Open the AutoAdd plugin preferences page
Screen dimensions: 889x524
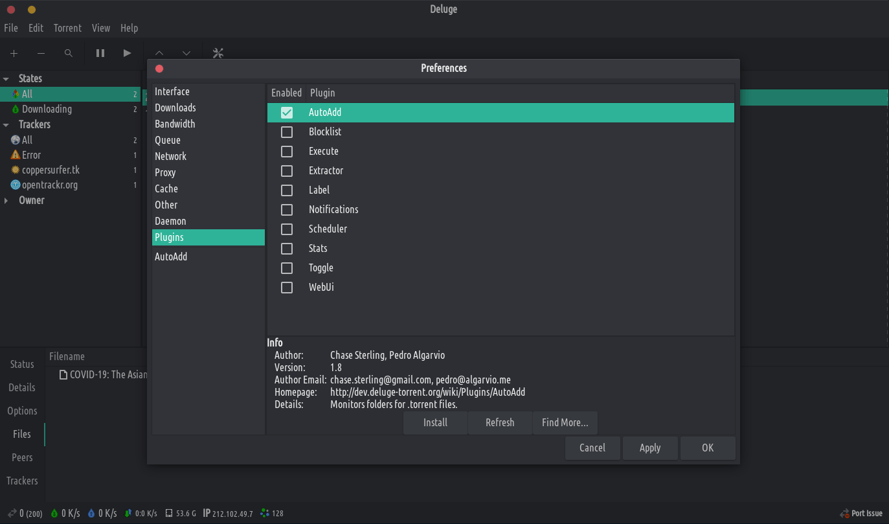pyautogui.click(x=208, y=256)
